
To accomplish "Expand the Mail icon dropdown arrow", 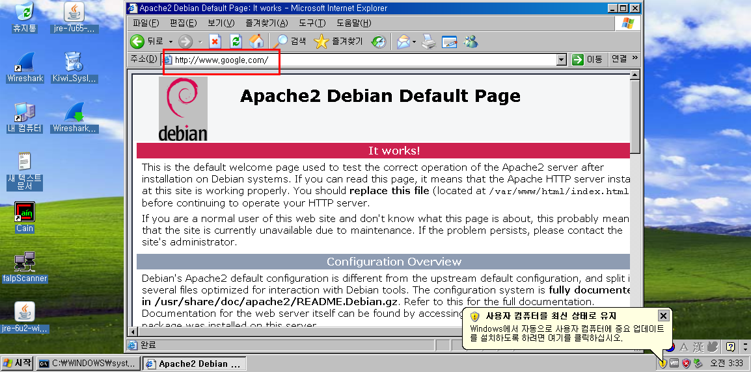I will coord(415,42).
